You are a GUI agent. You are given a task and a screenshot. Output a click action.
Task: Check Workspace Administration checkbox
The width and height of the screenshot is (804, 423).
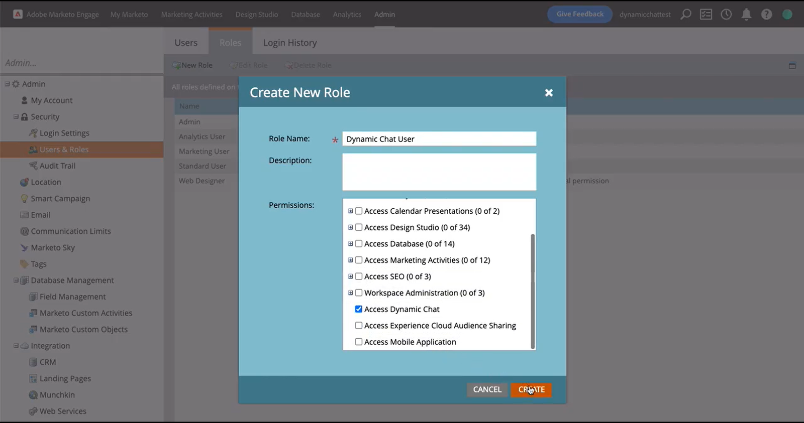pos(359,293)
